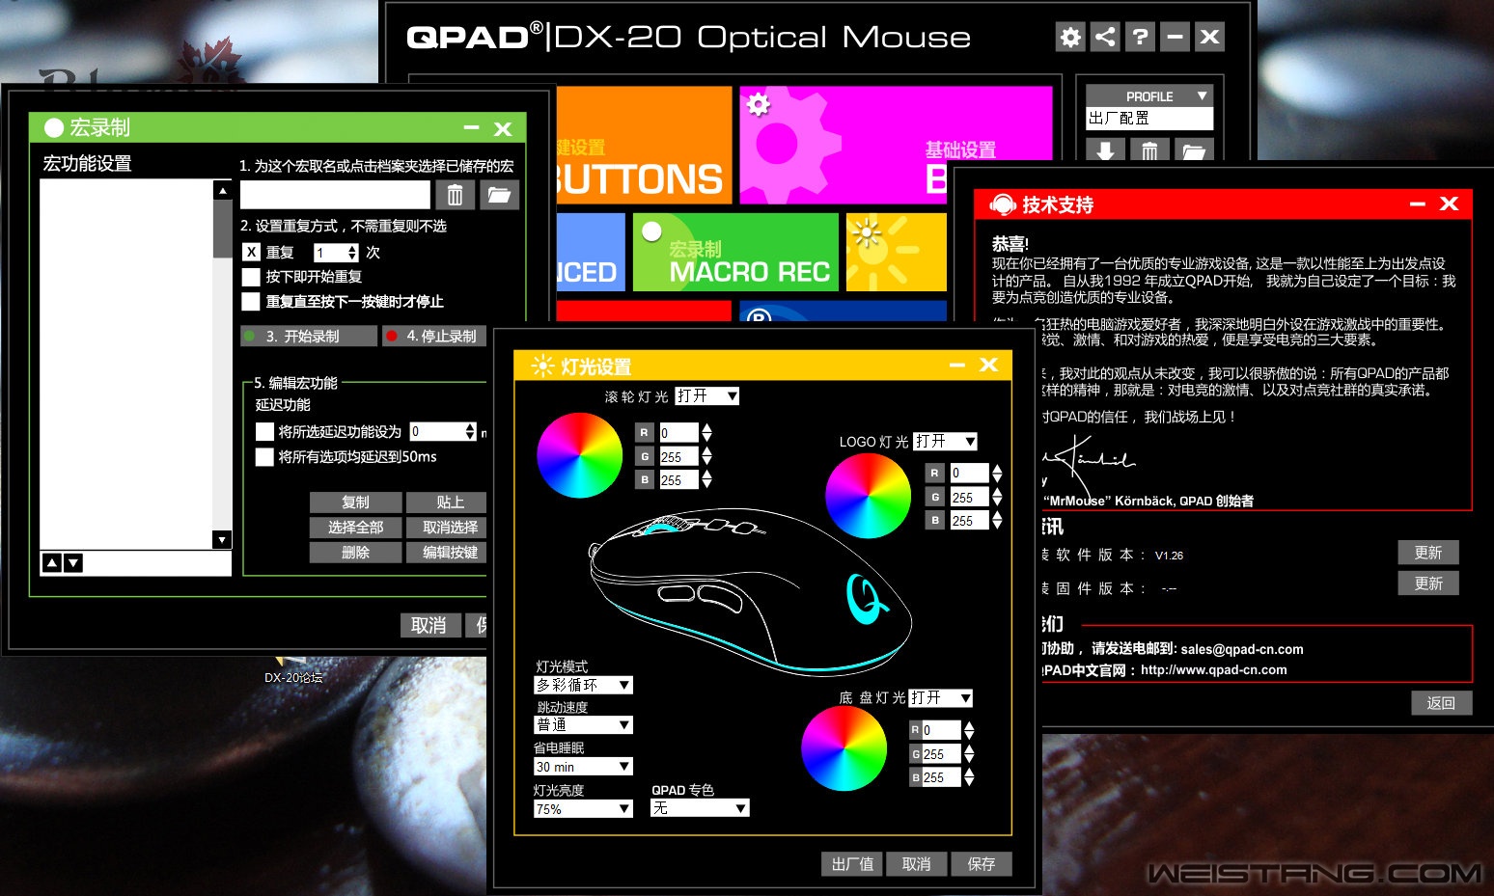Open 底盘灯光 on/off dropdown
1494x896 pixels.
(x=940, y=697)
